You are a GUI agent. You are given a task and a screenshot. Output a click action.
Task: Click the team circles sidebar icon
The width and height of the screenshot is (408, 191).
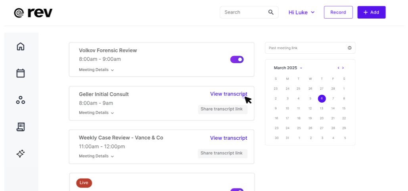[21, 100]
